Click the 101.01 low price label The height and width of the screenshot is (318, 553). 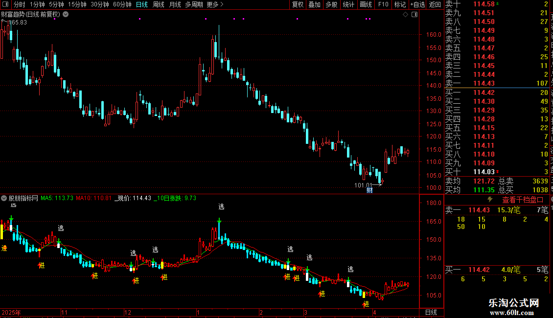(363, 185)
